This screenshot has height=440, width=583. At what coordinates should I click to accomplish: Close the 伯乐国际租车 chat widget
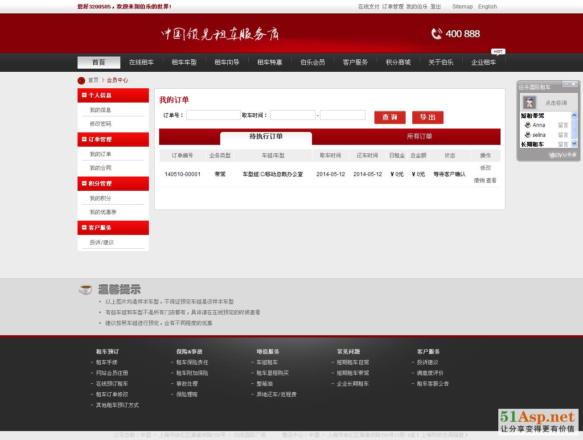tap(574, 84)
